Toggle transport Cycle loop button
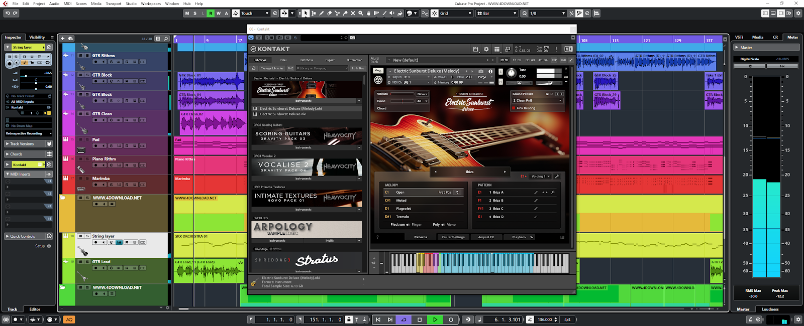 coord(404,319)
